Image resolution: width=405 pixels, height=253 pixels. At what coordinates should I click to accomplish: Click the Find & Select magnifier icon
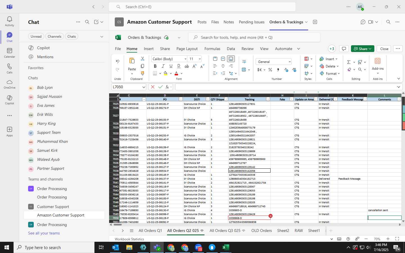(360, 69)
